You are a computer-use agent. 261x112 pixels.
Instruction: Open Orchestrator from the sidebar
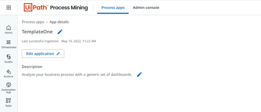9,44
